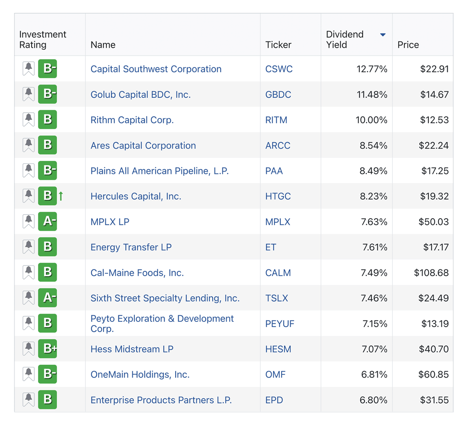
Task: Click the Name column header
Action: (x=103, y=45)
